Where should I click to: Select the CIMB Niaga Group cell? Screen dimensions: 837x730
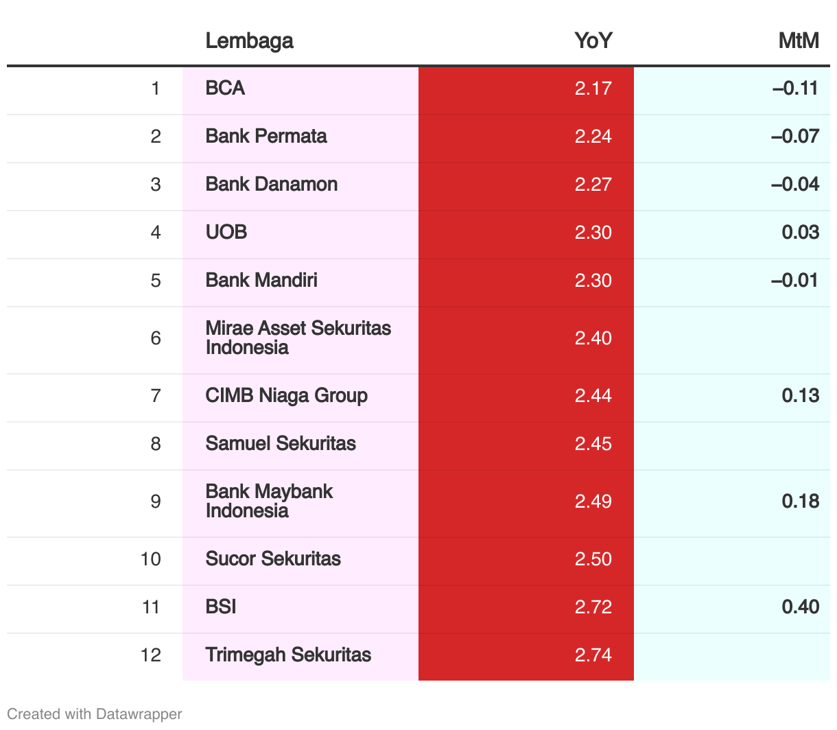coord(286,396)
